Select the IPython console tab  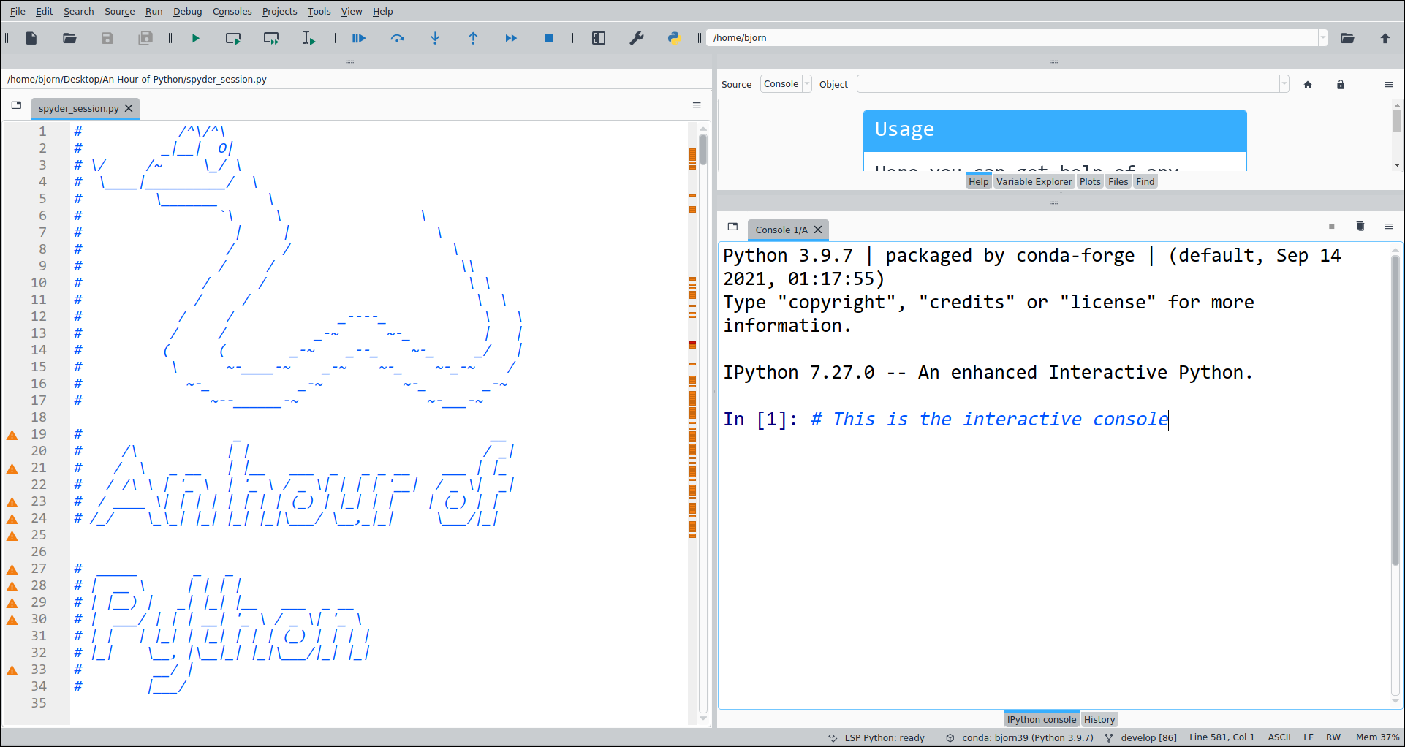tap(1042, 719)
